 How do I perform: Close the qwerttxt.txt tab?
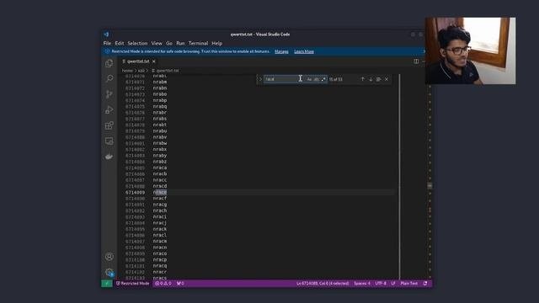coord(154,61)
